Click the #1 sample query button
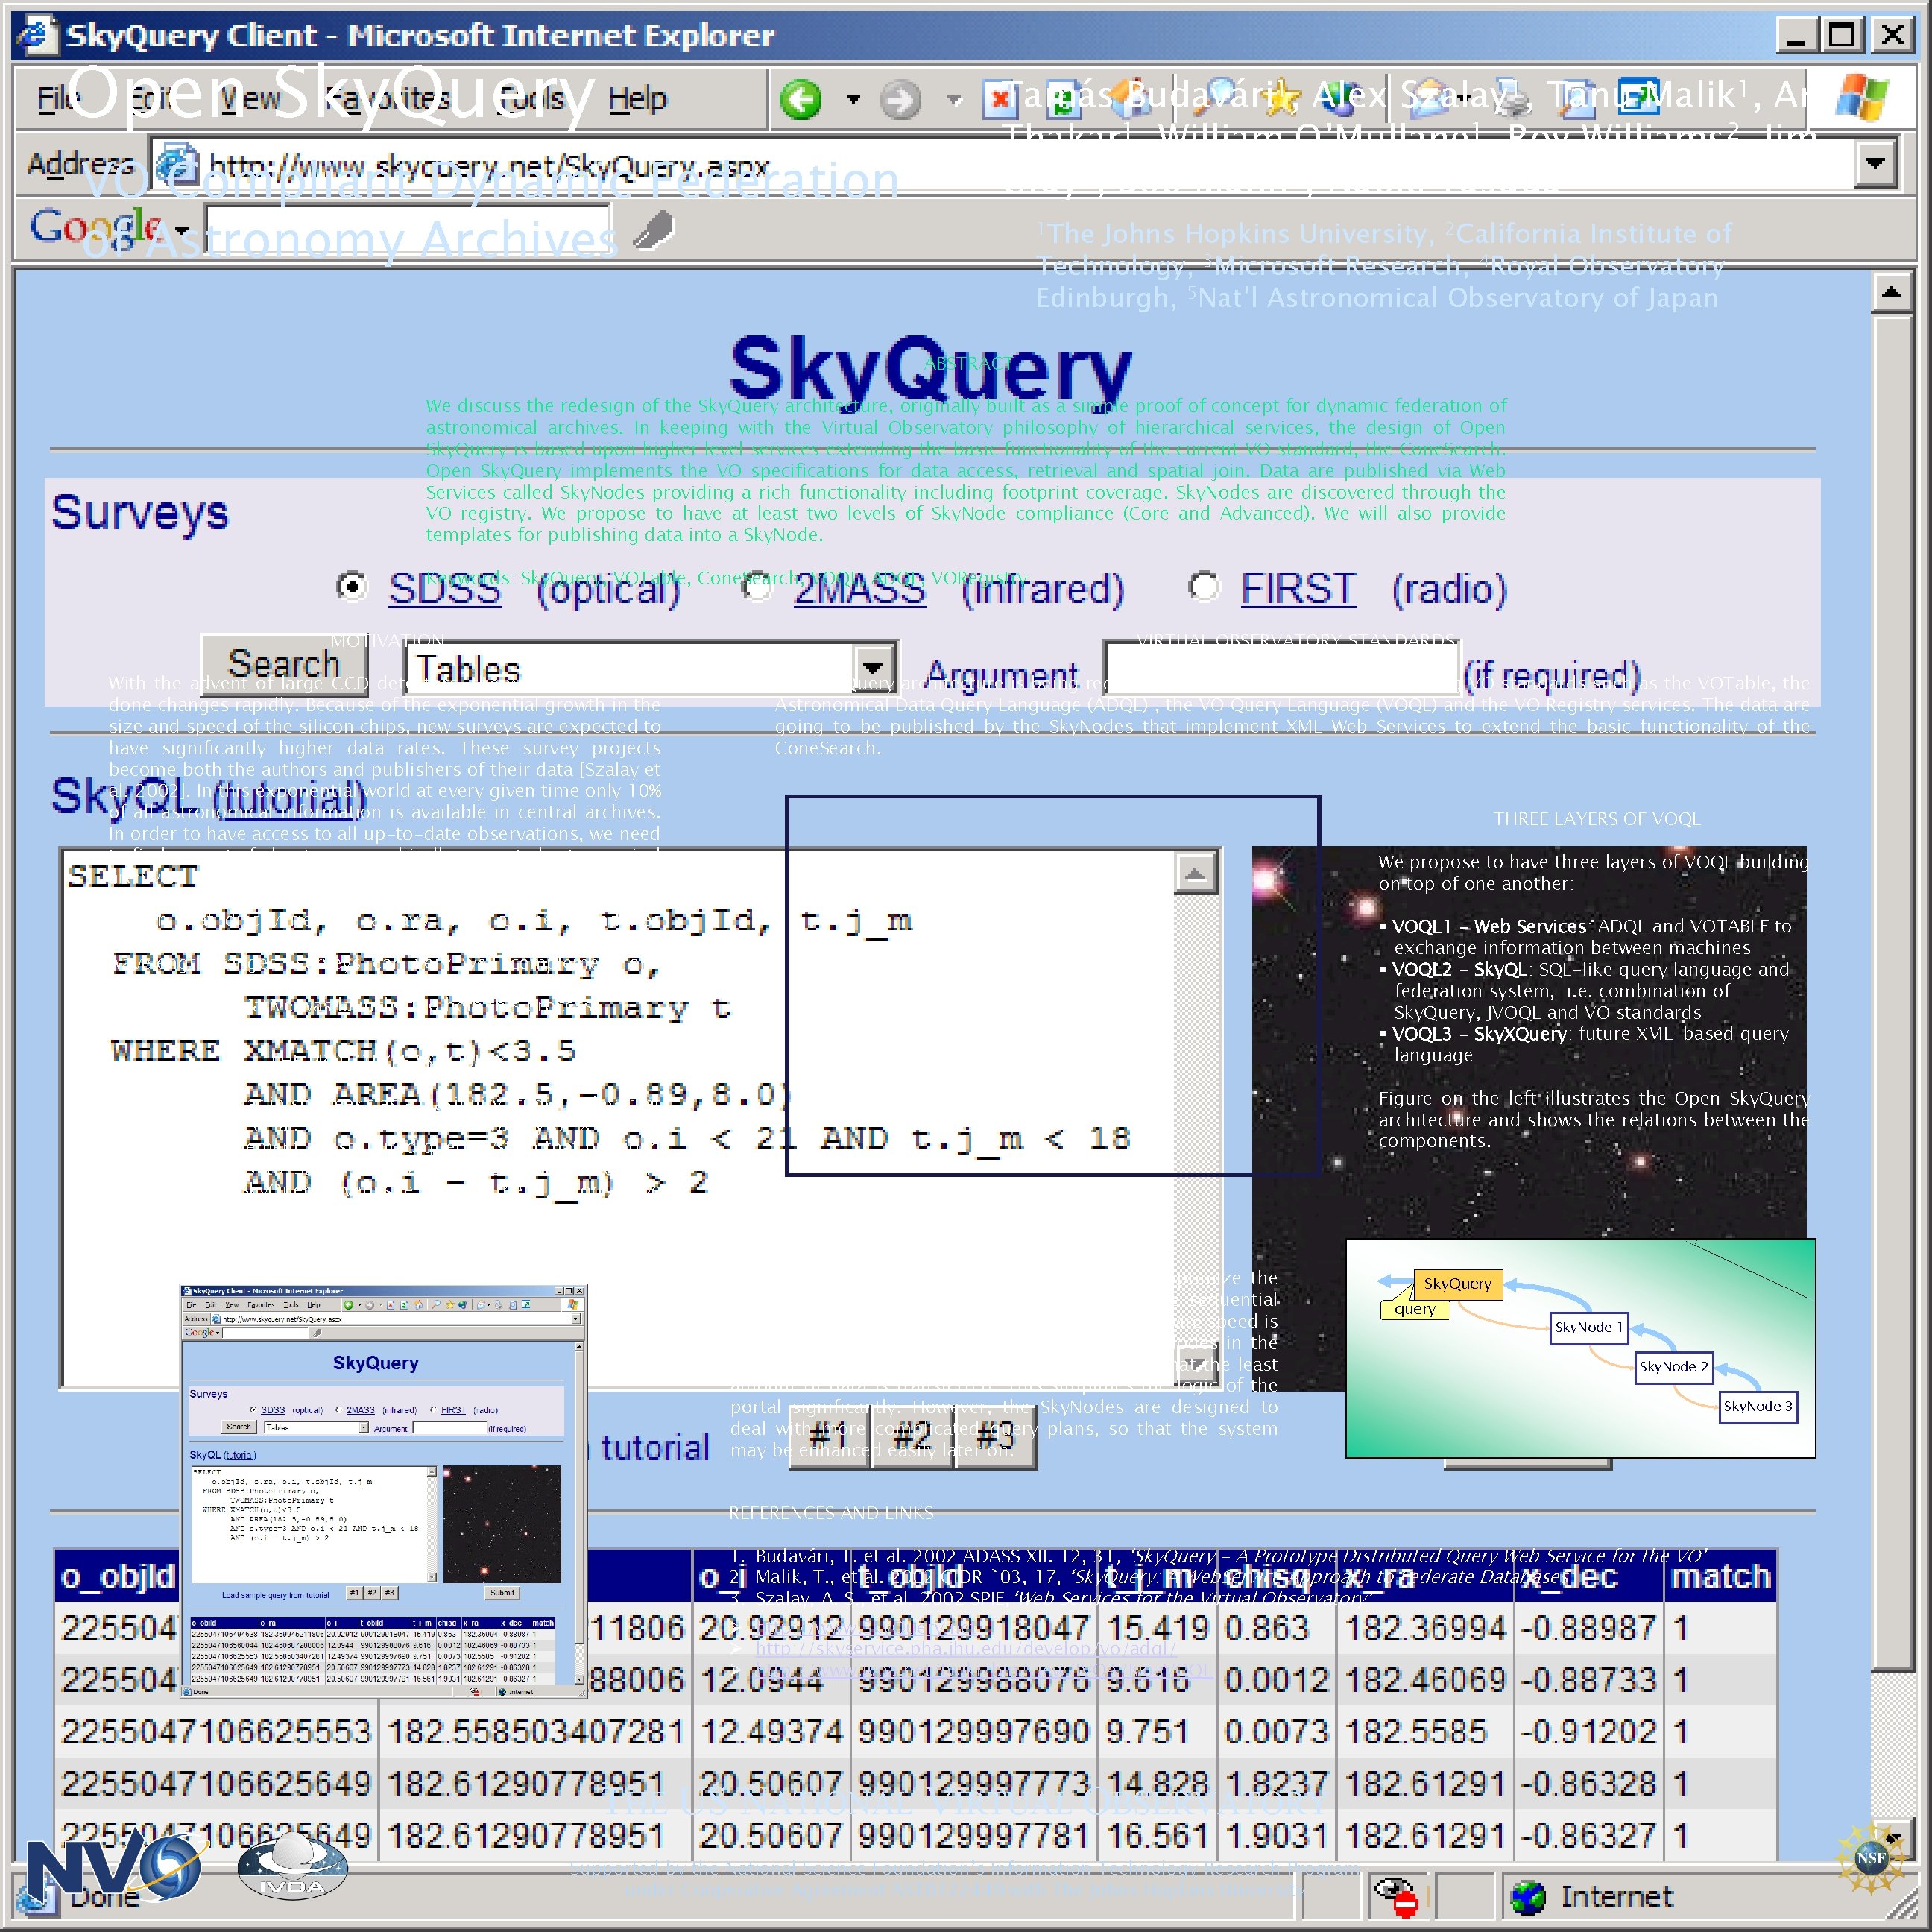This screenshot has width=1932, height=1932. (829, 1438)
